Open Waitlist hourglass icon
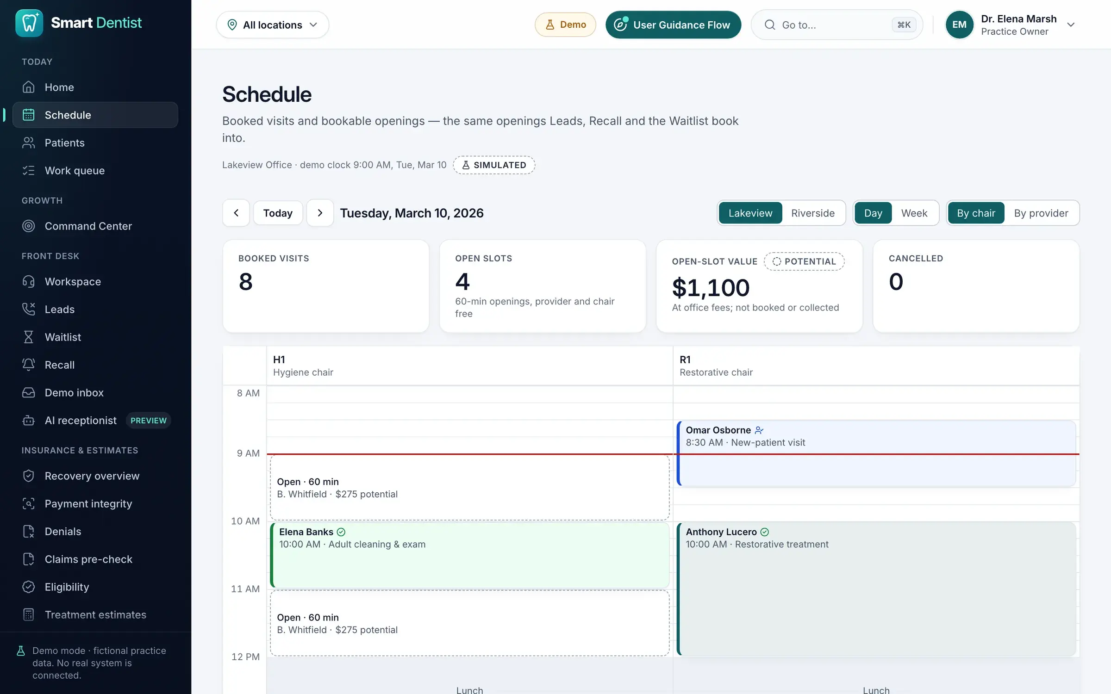Image resolution: width=1111 pixels, height=694 pixels. [29, 337]
